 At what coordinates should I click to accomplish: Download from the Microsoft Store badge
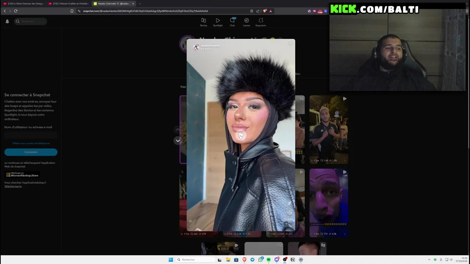tap(22, 175)
